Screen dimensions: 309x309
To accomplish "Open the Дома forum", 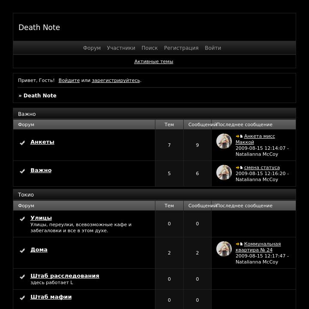I will tap(39, 250).
